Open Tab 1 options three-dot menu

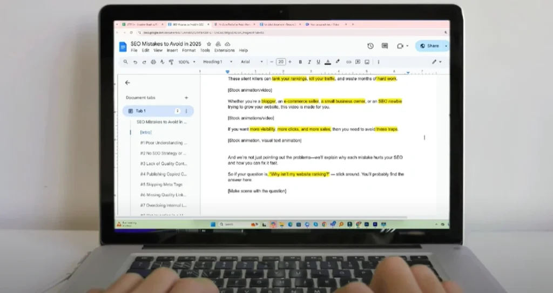[x=186, y=111]
